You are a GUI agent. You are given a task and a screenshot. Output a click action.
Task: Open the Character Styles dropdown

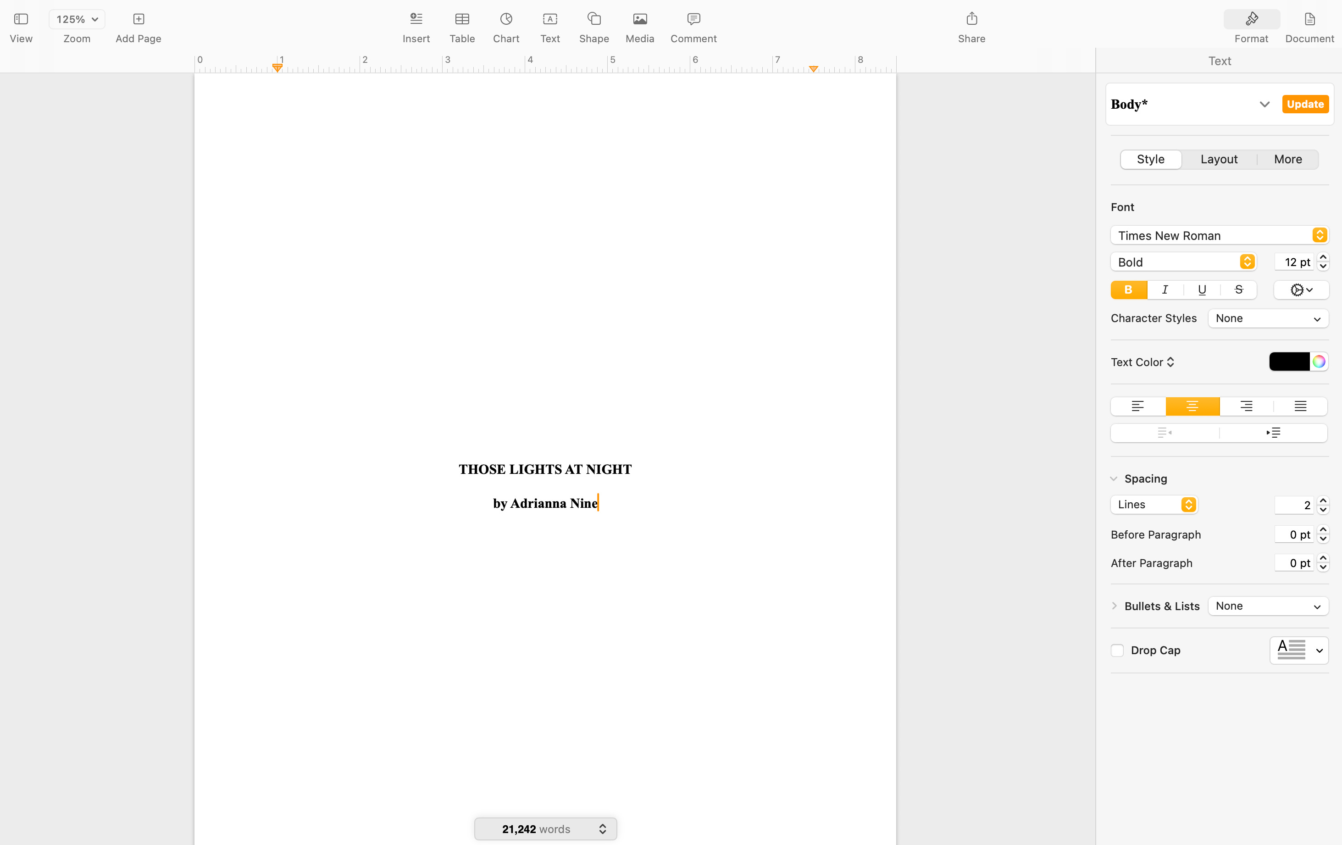coord(1267,319)
